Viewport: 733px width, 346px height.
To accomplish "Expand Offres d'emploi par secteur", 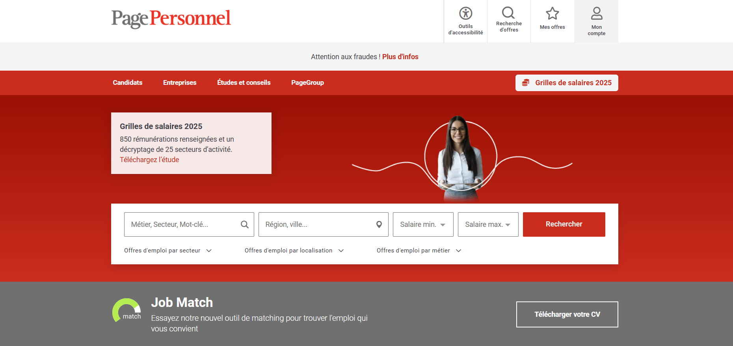I will 168,251.
